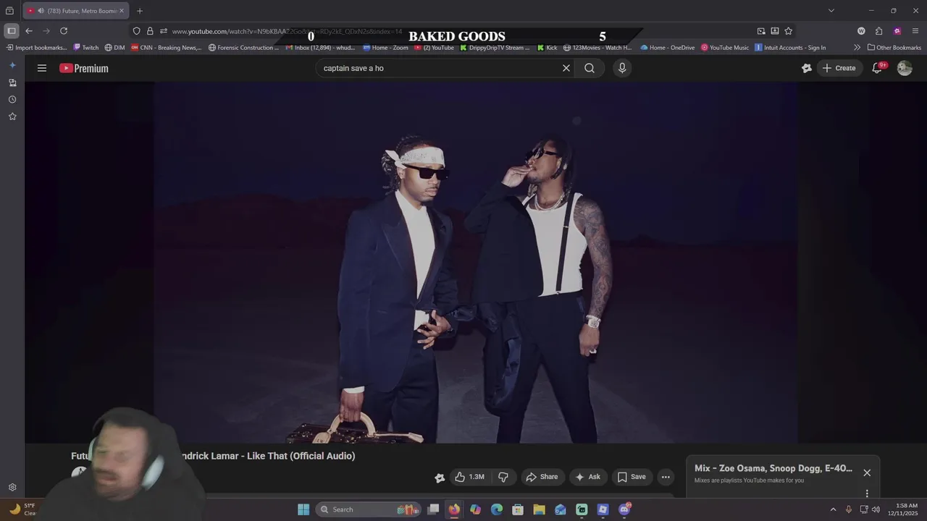Open the Intuit Accounts - Sign In bookmark
Image resolution: width=927 pixels, height=521 pixels.
pos(790,48)
